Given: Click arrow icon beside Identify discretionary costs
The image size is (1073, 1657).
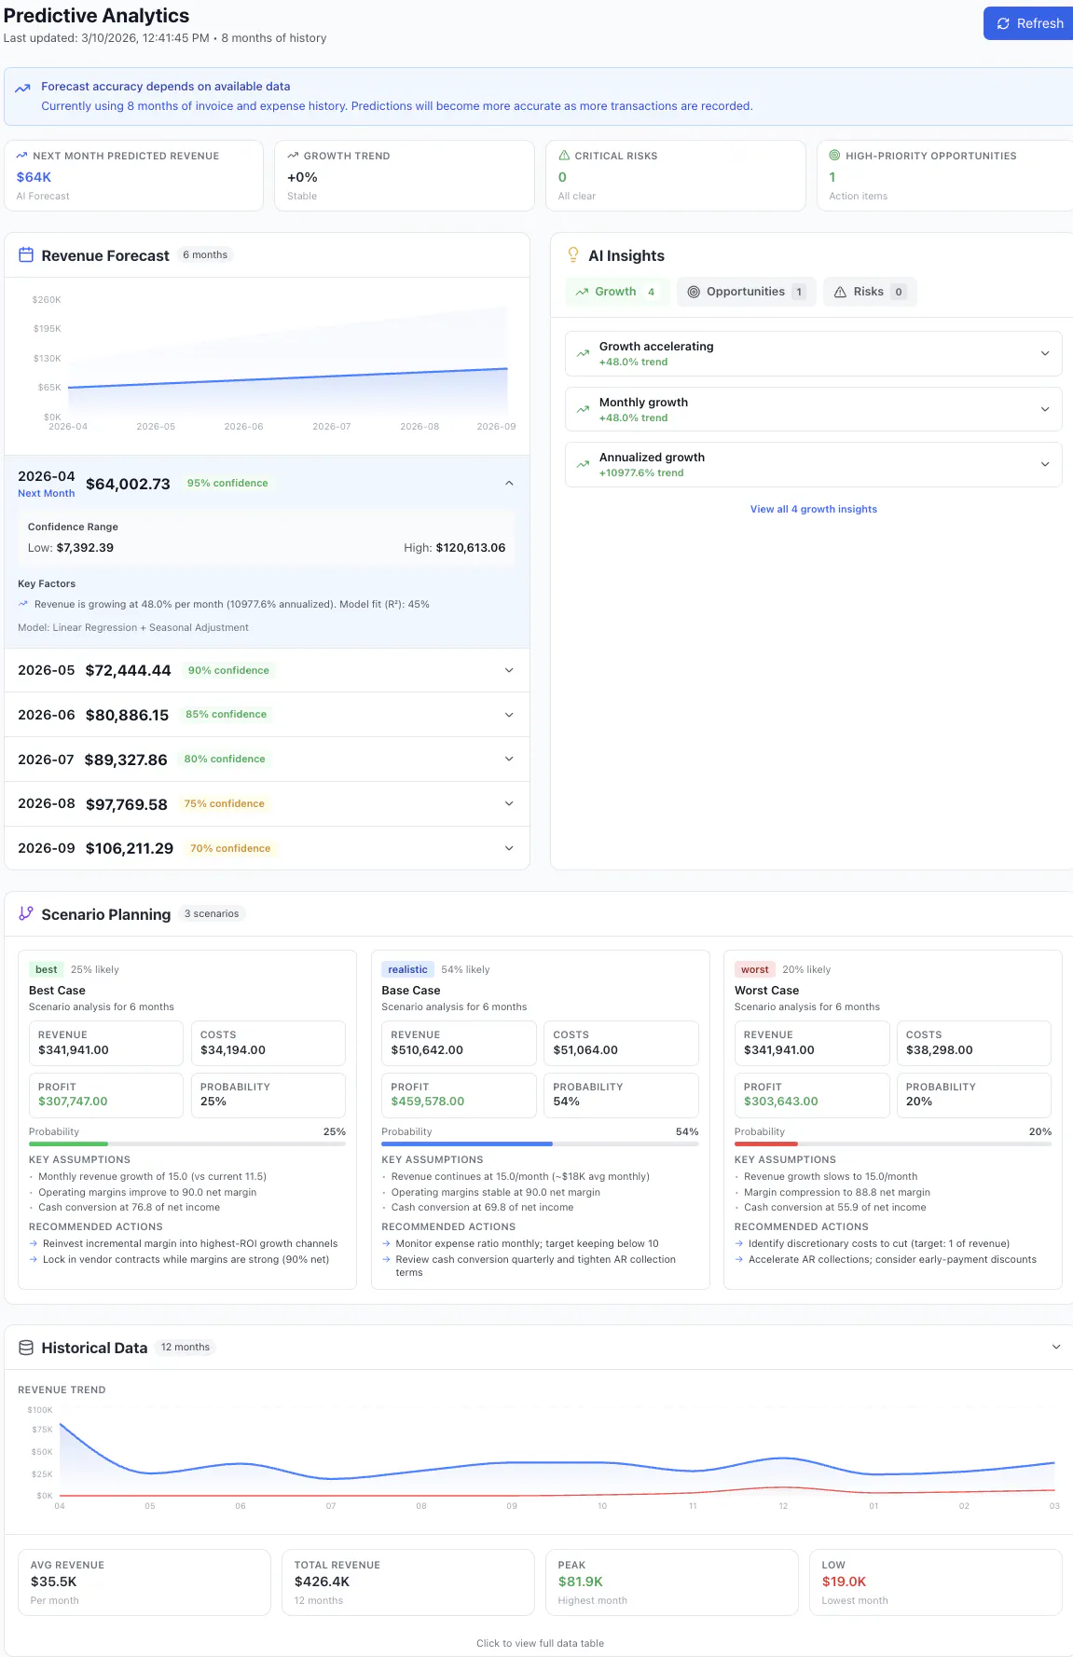Looking at the screenshot, I should 739,1243.
